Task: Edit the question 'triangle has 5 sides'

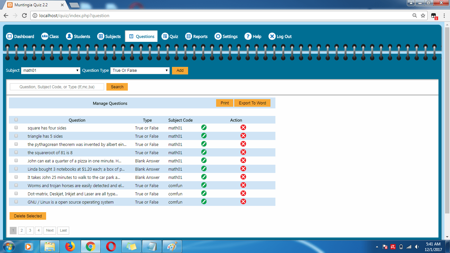Action: point(204,135)
